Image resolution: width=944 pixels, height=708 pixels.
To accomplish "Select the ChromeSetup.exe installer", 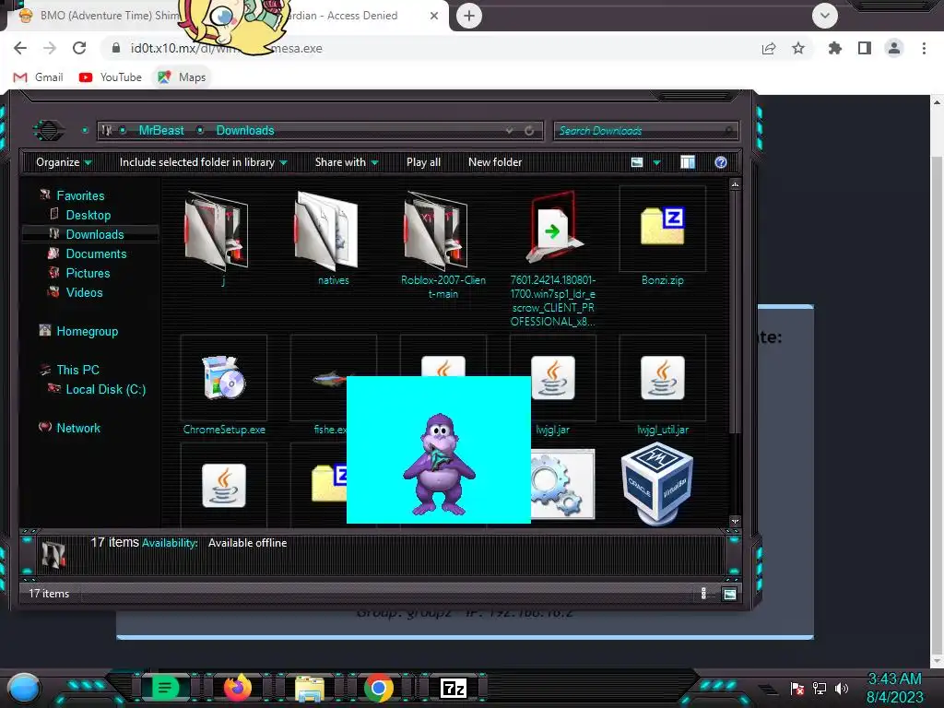I will (224, 385).
